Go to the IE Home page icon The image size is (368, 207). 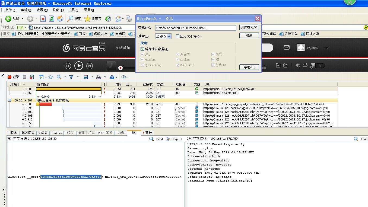(x=60, y=18)
